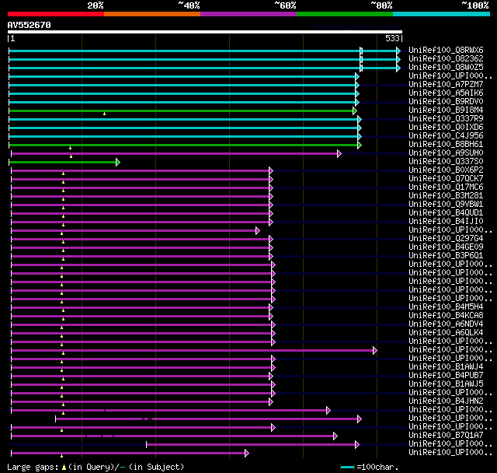
Task: Click the cyan 100char scale bar in the legend
Action: (x=347, y=467)
